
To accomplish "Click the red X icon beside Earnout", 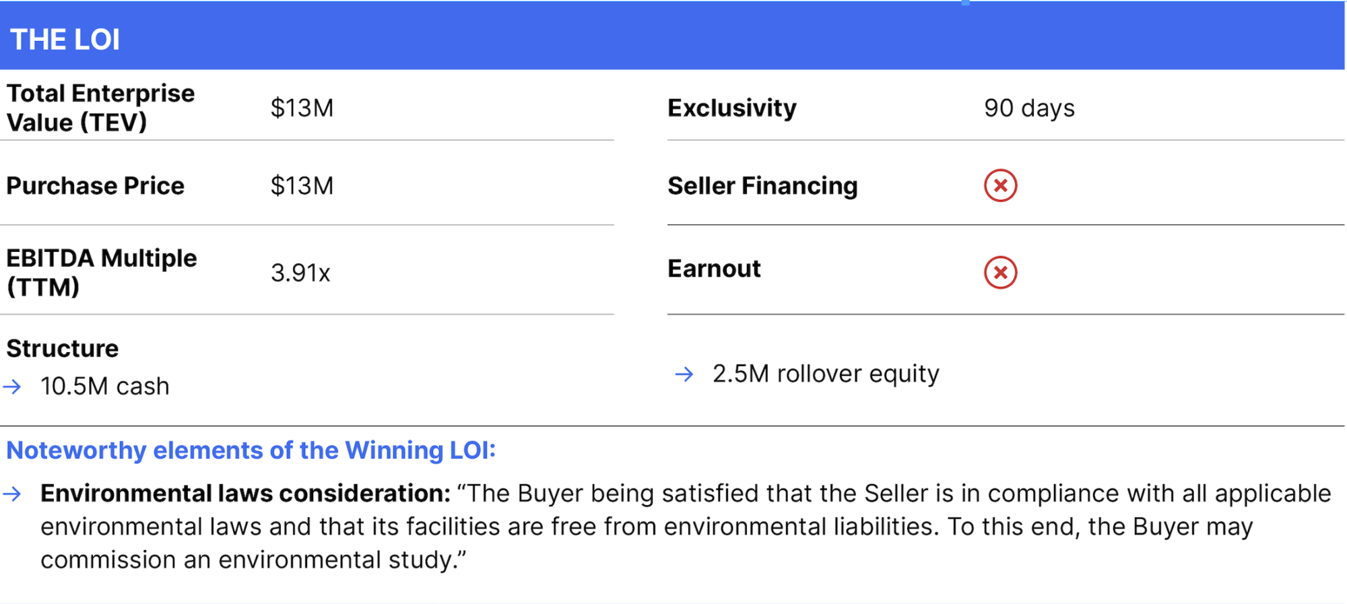I will click(1000, 273).
